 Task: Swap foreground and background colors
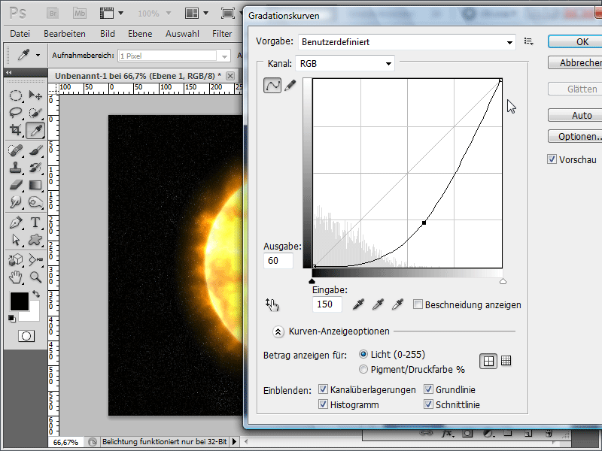(x=36, y=294)
